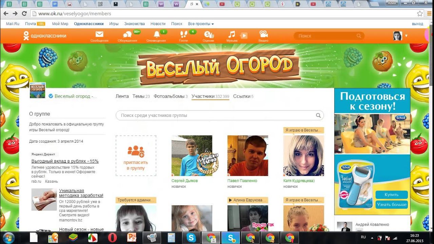The image size is (434, 244).
Task: Open Chrome menu hamburger icon
Action: tap(429, 14)
